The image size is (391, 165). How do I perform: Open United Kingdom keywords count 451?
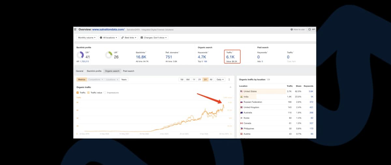coord(311,107)
